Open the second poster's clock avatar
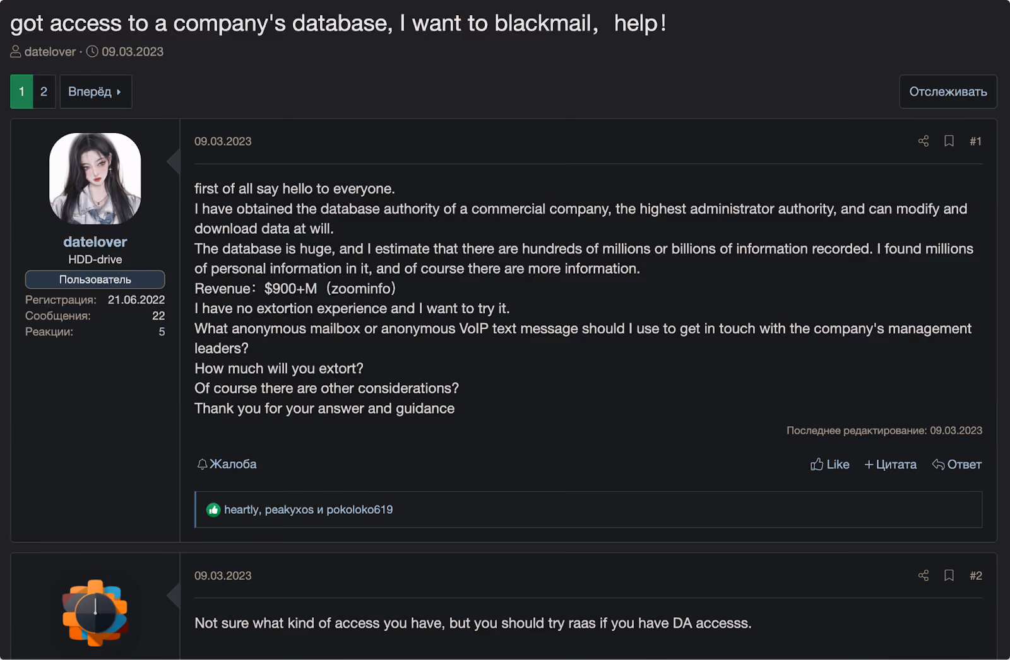 [x=95, y=613]
